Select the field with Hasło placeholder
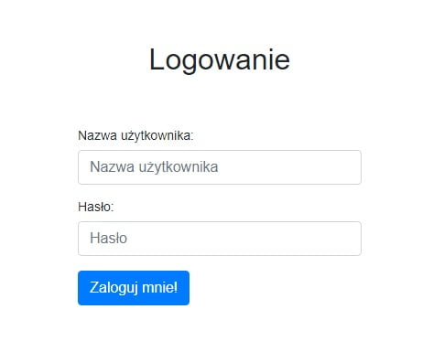Screen dimensions: 444x352 (x=220, y=239)
